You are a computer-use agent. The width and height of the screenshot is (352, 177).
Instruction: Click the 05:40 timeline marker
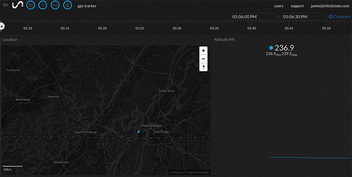pos(252,28)
